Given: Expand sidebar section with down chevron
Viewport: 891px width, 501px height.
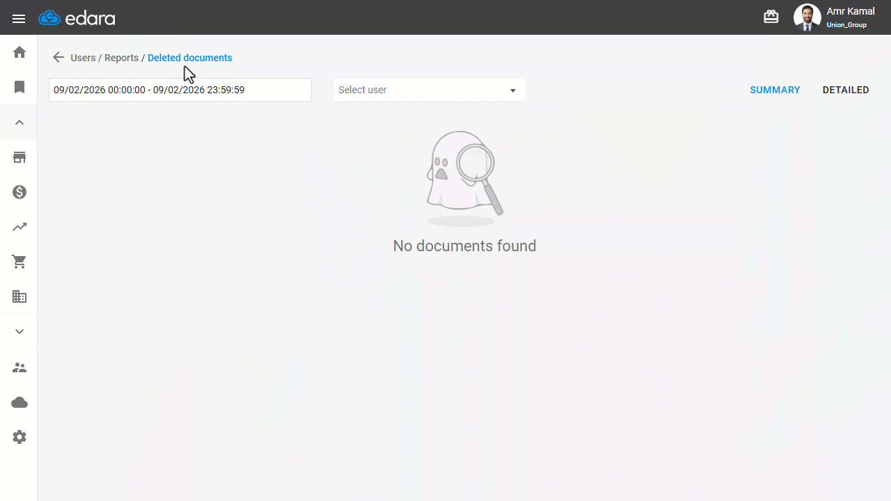Looking at the screenshot, I should click(19, 332).
